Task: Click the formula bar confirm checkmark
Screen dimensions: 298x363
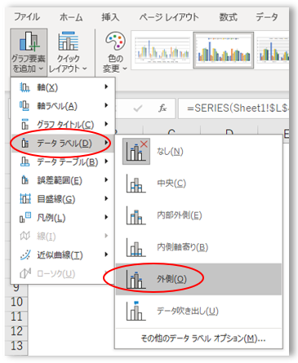Action: tap(138, 108)
